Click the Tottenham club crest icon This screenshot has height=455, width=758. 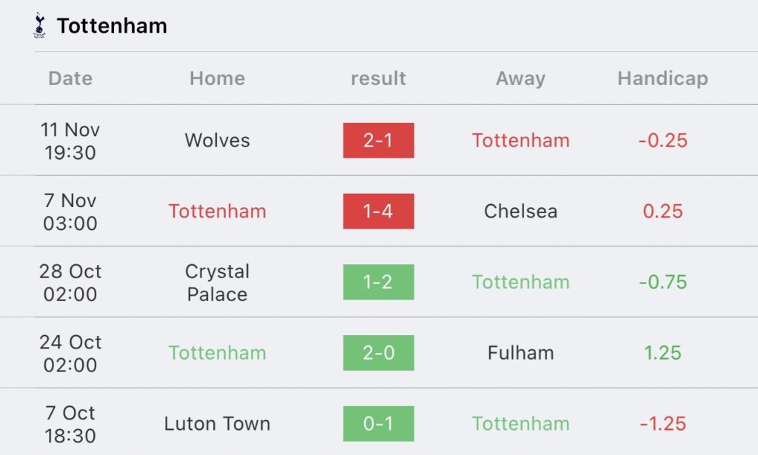[x=40, y=26]
